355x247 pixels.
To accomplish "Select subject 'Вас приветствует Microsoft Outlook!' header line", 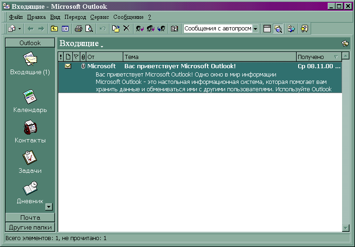I will tap(180, 66).
